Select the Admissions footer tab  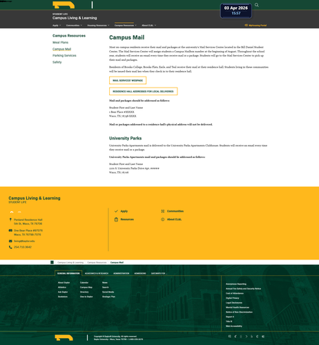point(140,273)
